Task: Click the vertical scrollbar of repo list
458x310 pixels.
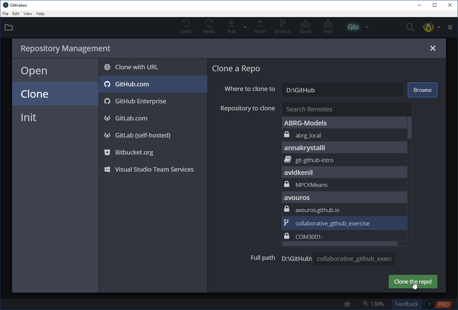Action: (x=409, y=128)
